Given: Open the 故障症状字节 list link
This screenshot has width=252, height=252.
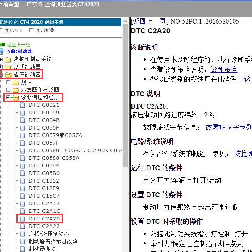Looking at the screenshot, I should 229,127.
